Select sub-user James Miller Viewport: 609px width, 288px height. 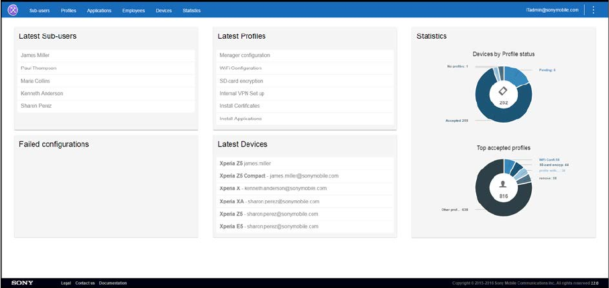point(106,56)
